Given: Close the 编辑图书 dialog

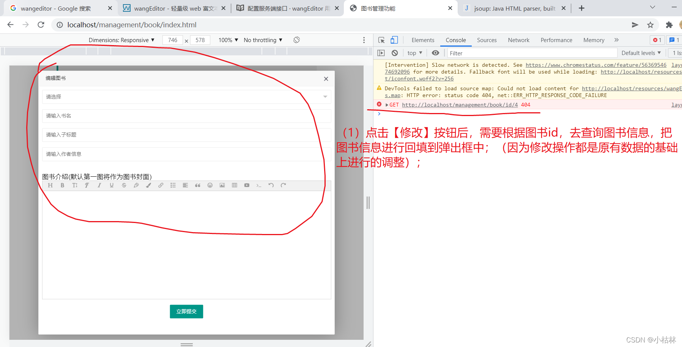Looking at the screenshot, I should (x=326, y=79).
